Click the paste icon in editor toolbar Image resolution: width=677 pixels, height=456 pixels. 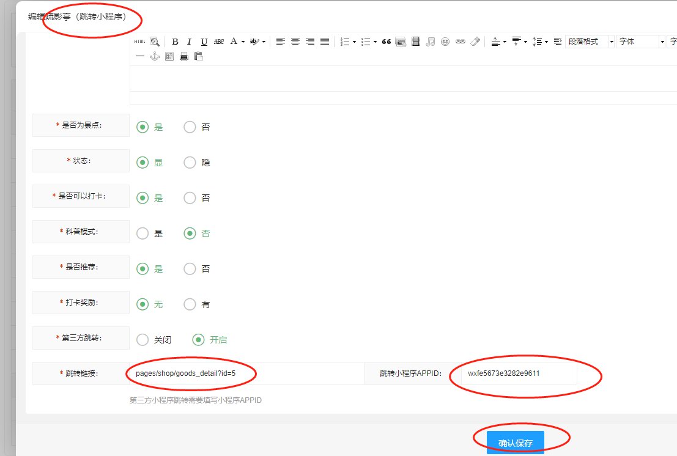pyautogui.click(x=199, y=56)
